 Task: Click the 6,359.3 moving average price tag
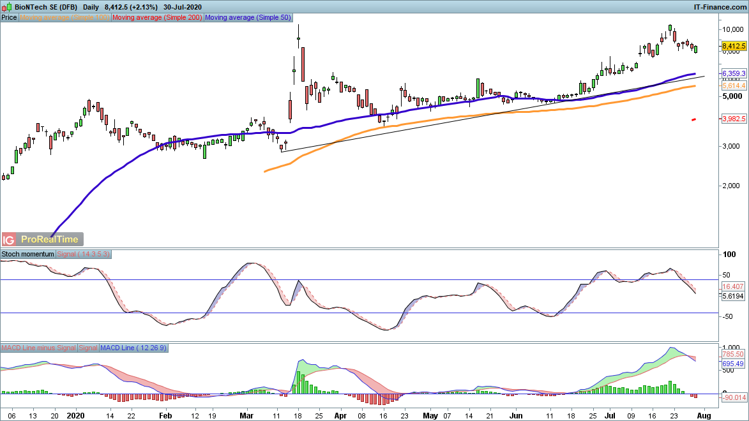(x=734, y=73)
